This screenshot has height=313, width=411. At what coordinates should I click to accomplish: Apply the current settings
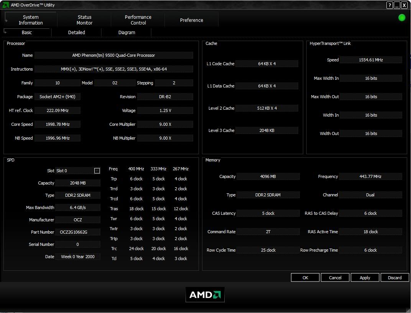(365, 278)
